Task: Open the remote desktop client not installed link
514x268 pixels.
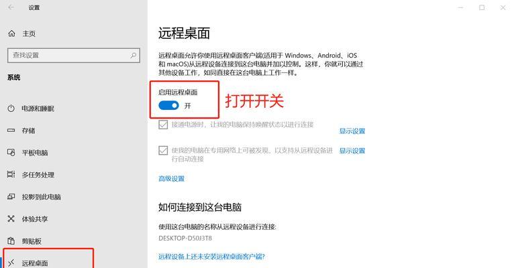Action: (211, 257)
